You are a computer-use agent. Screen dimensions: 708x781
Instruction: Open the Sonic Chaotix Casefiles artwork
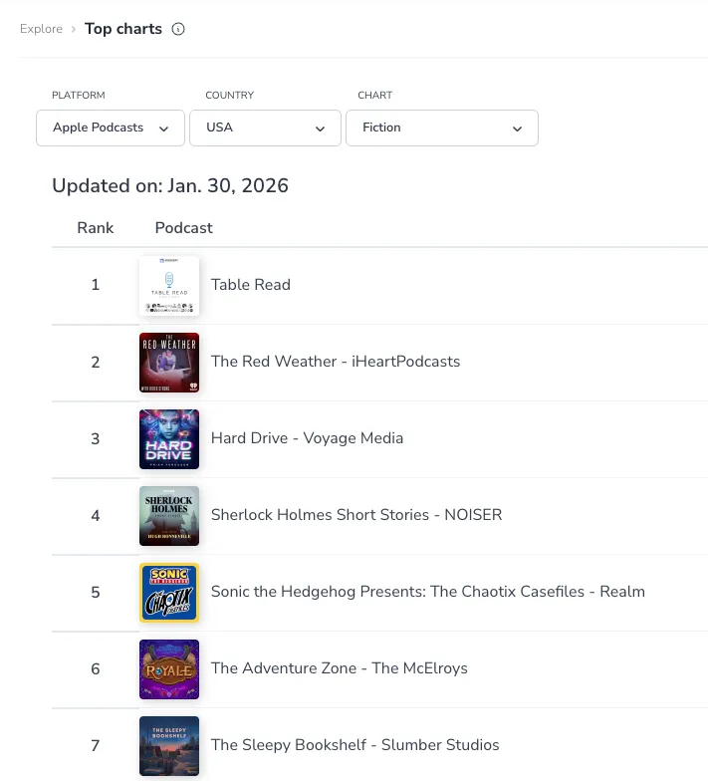pos(169,593)
